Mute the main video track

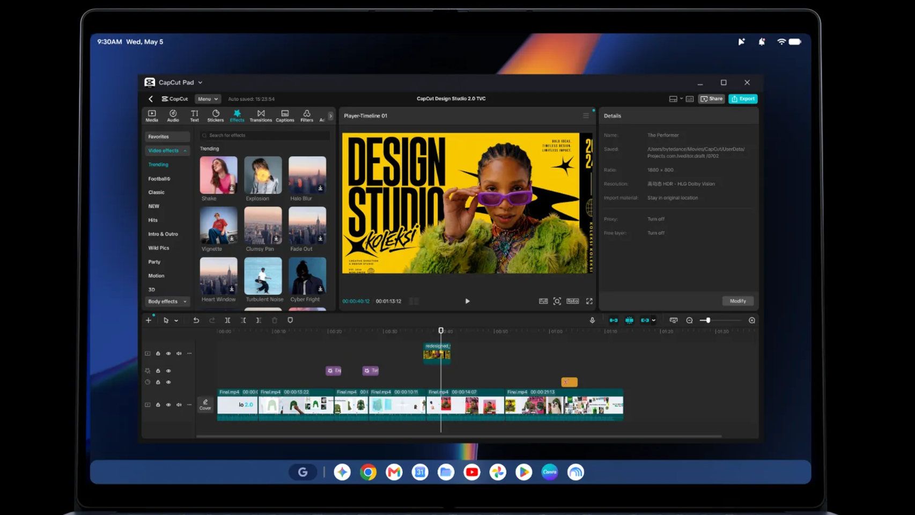click(x=179, y=405)
